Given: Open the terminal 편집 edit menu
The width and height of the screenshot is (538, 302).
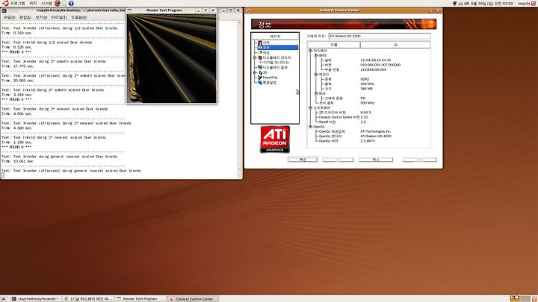Looking at the screenshot, I should tap(25, 17).
